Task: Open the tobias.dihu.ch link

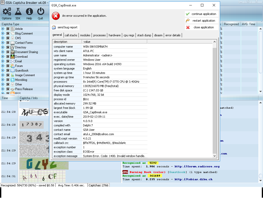Action: coord(193,179)
